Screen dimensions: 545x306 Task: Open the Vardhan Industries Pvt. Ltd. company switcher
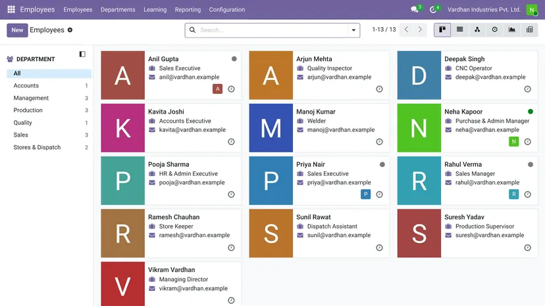tap(484, 10)
